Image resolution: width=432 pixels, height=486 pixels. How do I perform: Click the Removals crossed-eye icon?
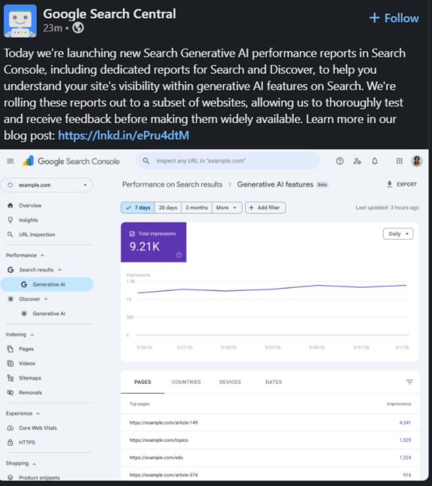(x=11, y=392)
